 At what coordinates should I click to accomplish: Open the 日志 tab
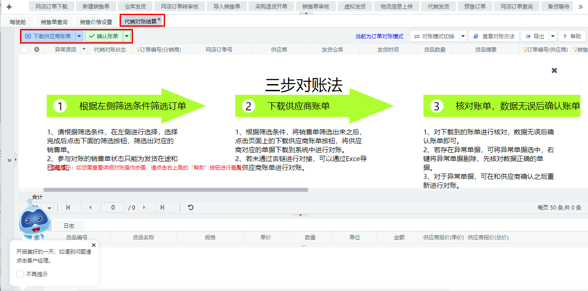coord(69,226)
